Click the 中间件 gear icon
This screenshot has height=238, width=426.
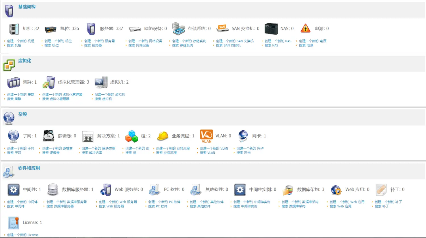point(14,190)
